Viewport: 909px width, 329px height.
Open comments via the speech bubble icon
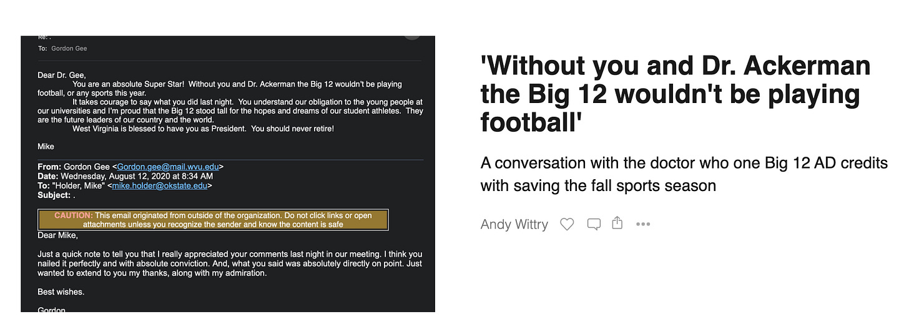[x=594, y=224]
